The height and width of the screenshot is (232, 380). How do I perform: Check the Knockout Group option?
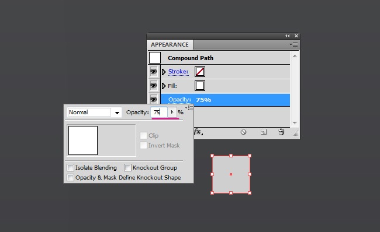[127, 167]
